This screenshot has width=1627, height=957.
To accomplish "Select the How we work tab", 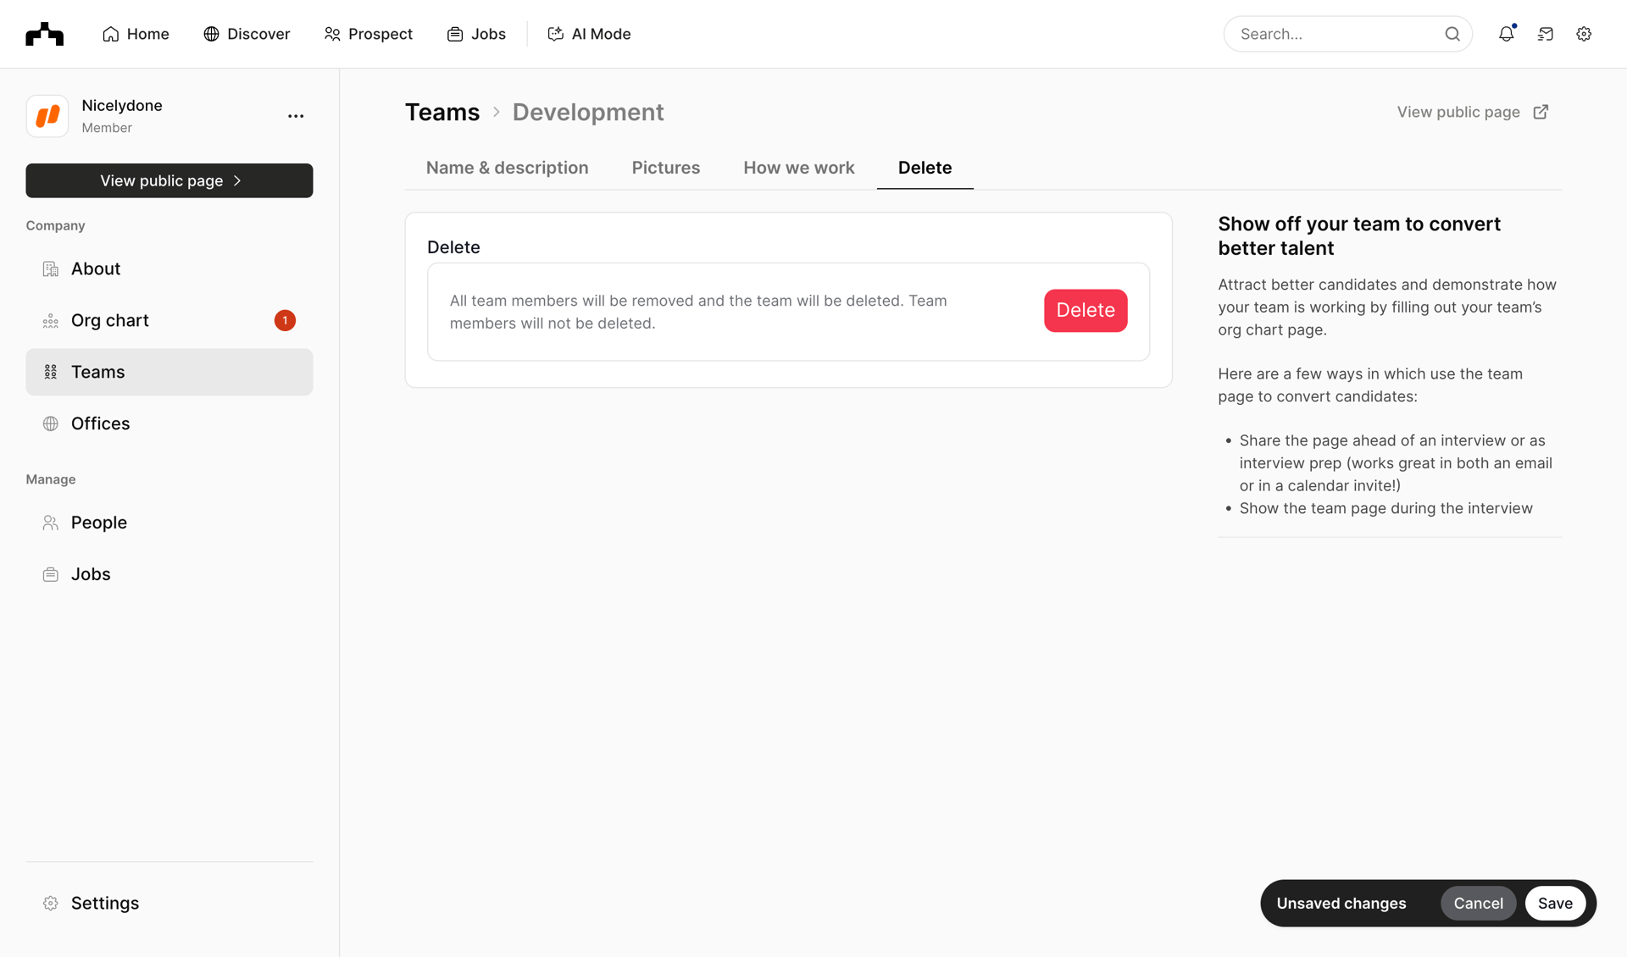I will coord(798,168).
